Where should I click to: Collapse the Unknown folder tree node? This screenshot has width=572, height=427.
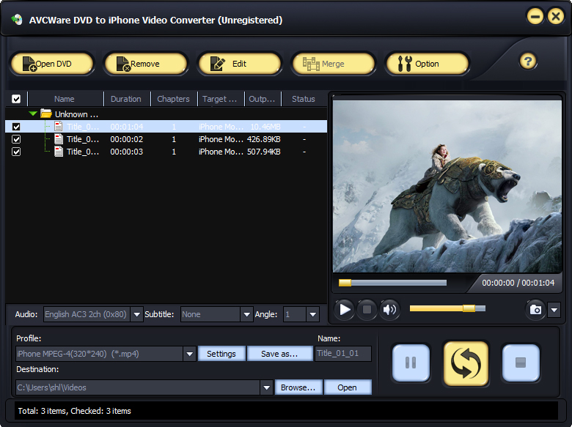coord(33,114)
